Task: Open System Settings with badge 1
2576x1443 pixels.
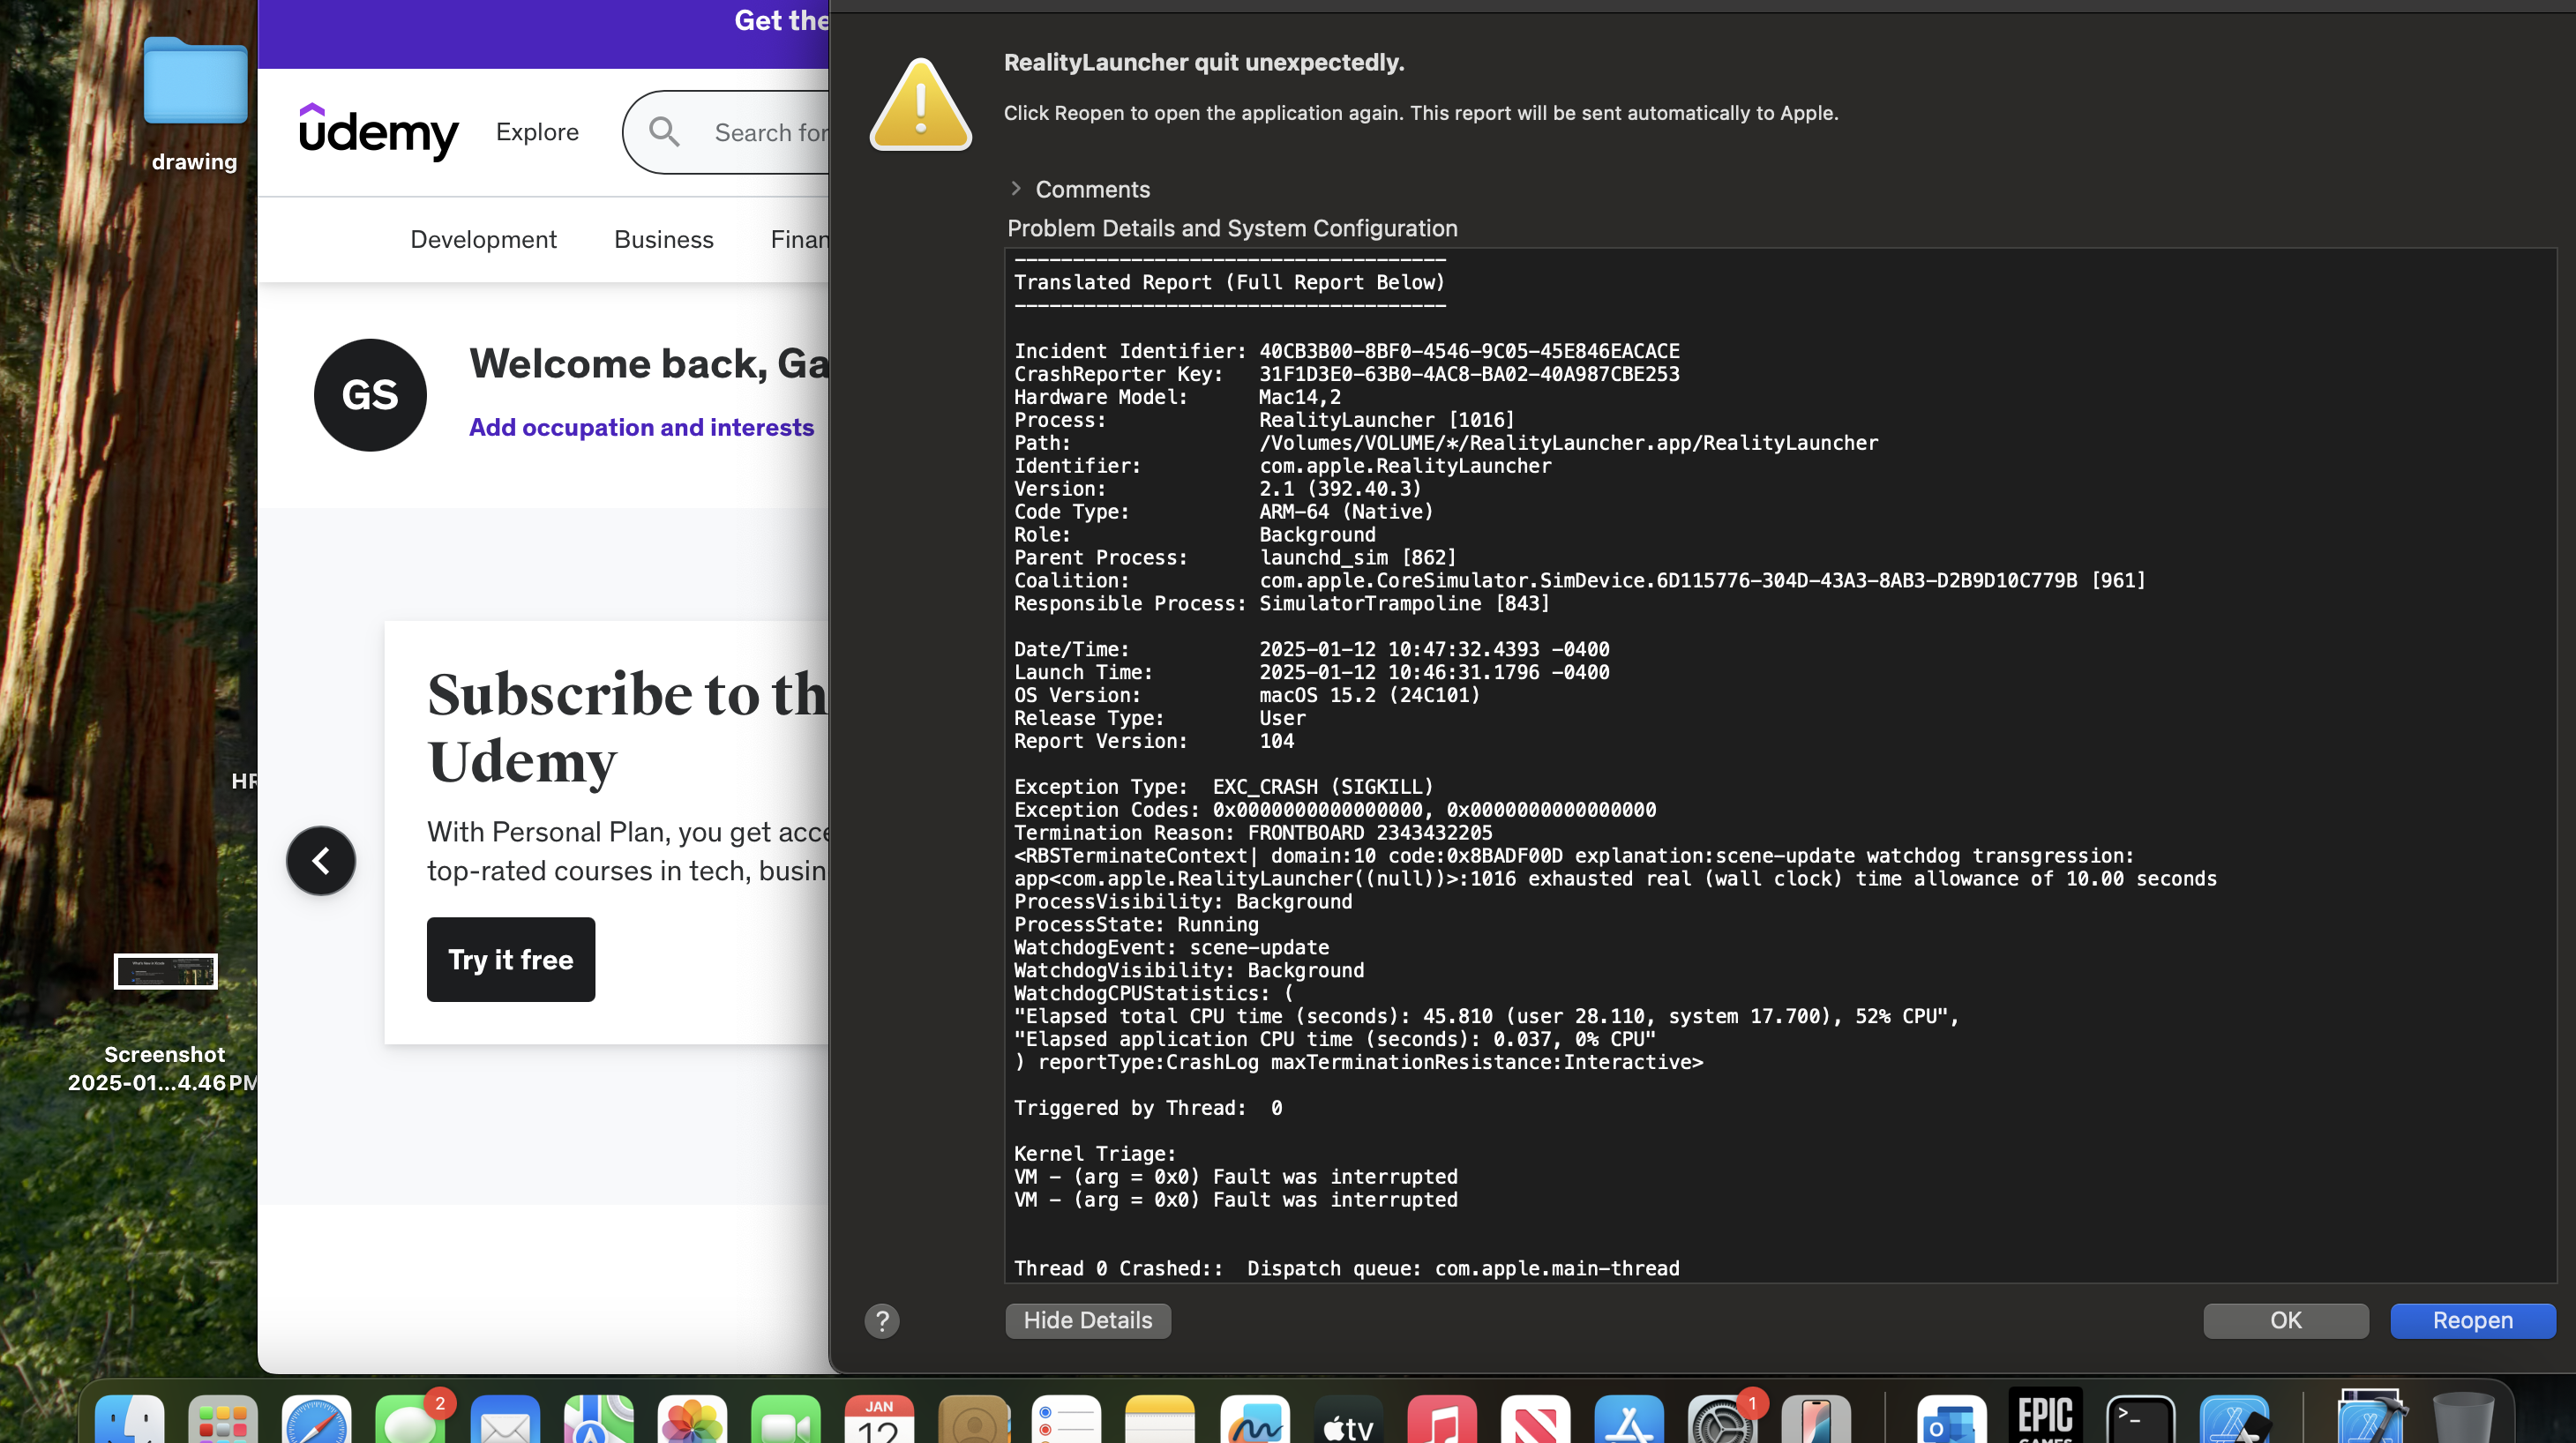Action: (x=1722, y=1418)
